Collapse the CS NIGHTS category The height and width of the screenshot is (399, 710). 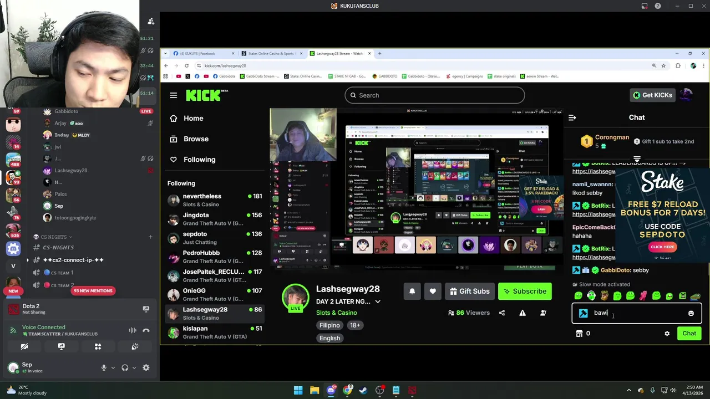pyautogui.click(x=53, y=237)
